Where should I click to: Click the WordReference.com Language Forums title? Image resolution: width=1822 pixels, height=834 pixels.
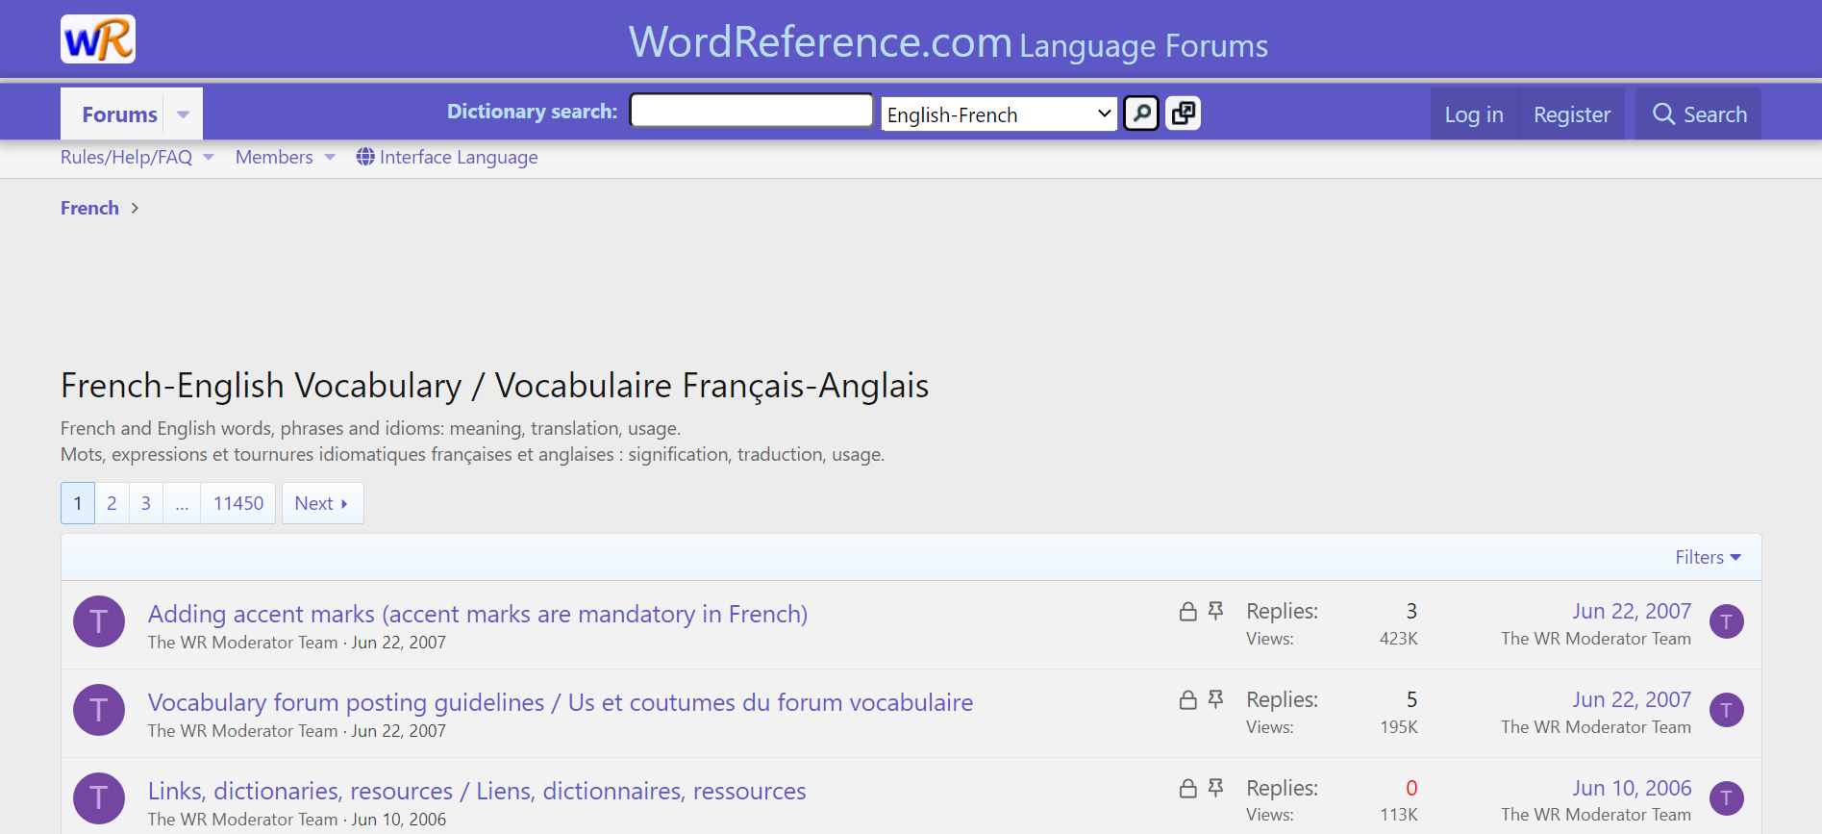pyautogui.click(x=948, y=42)
